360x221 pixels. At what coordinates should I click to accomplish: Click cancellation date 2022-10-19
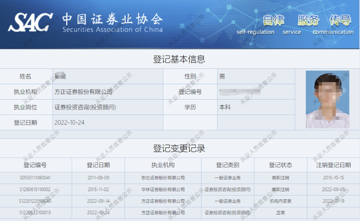pos(333,201)
